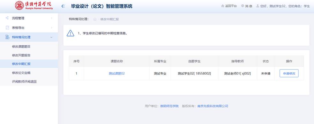Click the system title 毕业设计（论文）智能管理系统
The image size is (314, 124).
click(x=101, y=6)
